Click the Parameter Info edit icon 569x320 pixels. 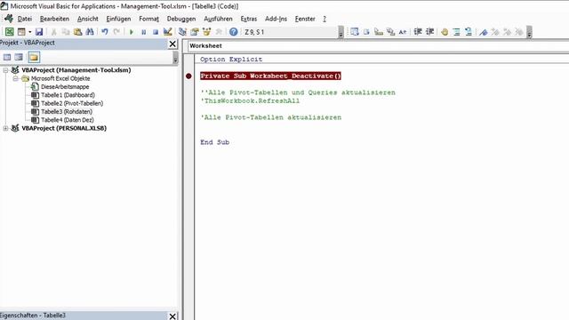point(390,32)
